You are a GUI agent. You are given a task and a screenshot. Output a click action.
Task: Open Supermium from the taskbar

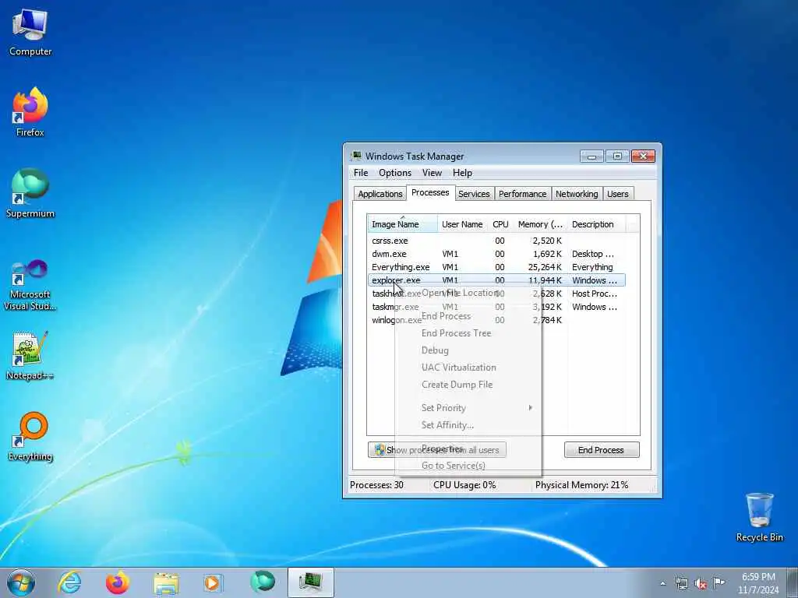point(263,582)
